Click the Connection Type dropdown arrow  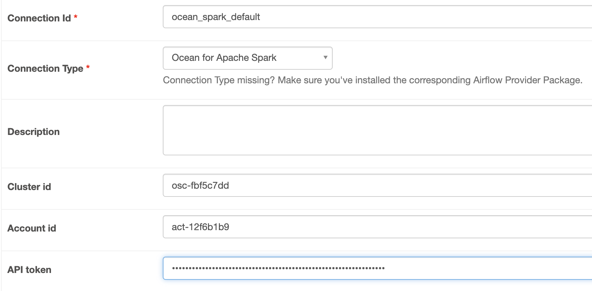pos(325,57)
